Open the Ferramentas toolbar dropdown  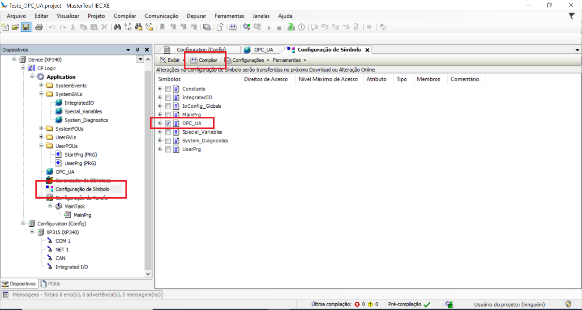pyautogui.click(x=289, y=60)
